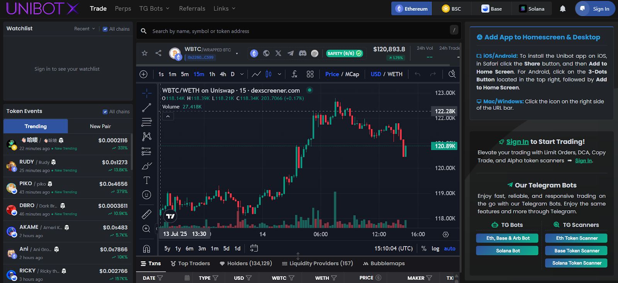The width and height of the screenshot is (618, 283).
Task: Toggle the magnet mode icon
Action: coord(147,249)
